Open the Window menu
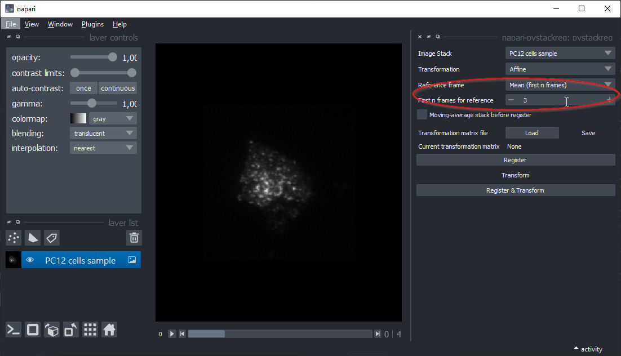 [x=60, y=24]
